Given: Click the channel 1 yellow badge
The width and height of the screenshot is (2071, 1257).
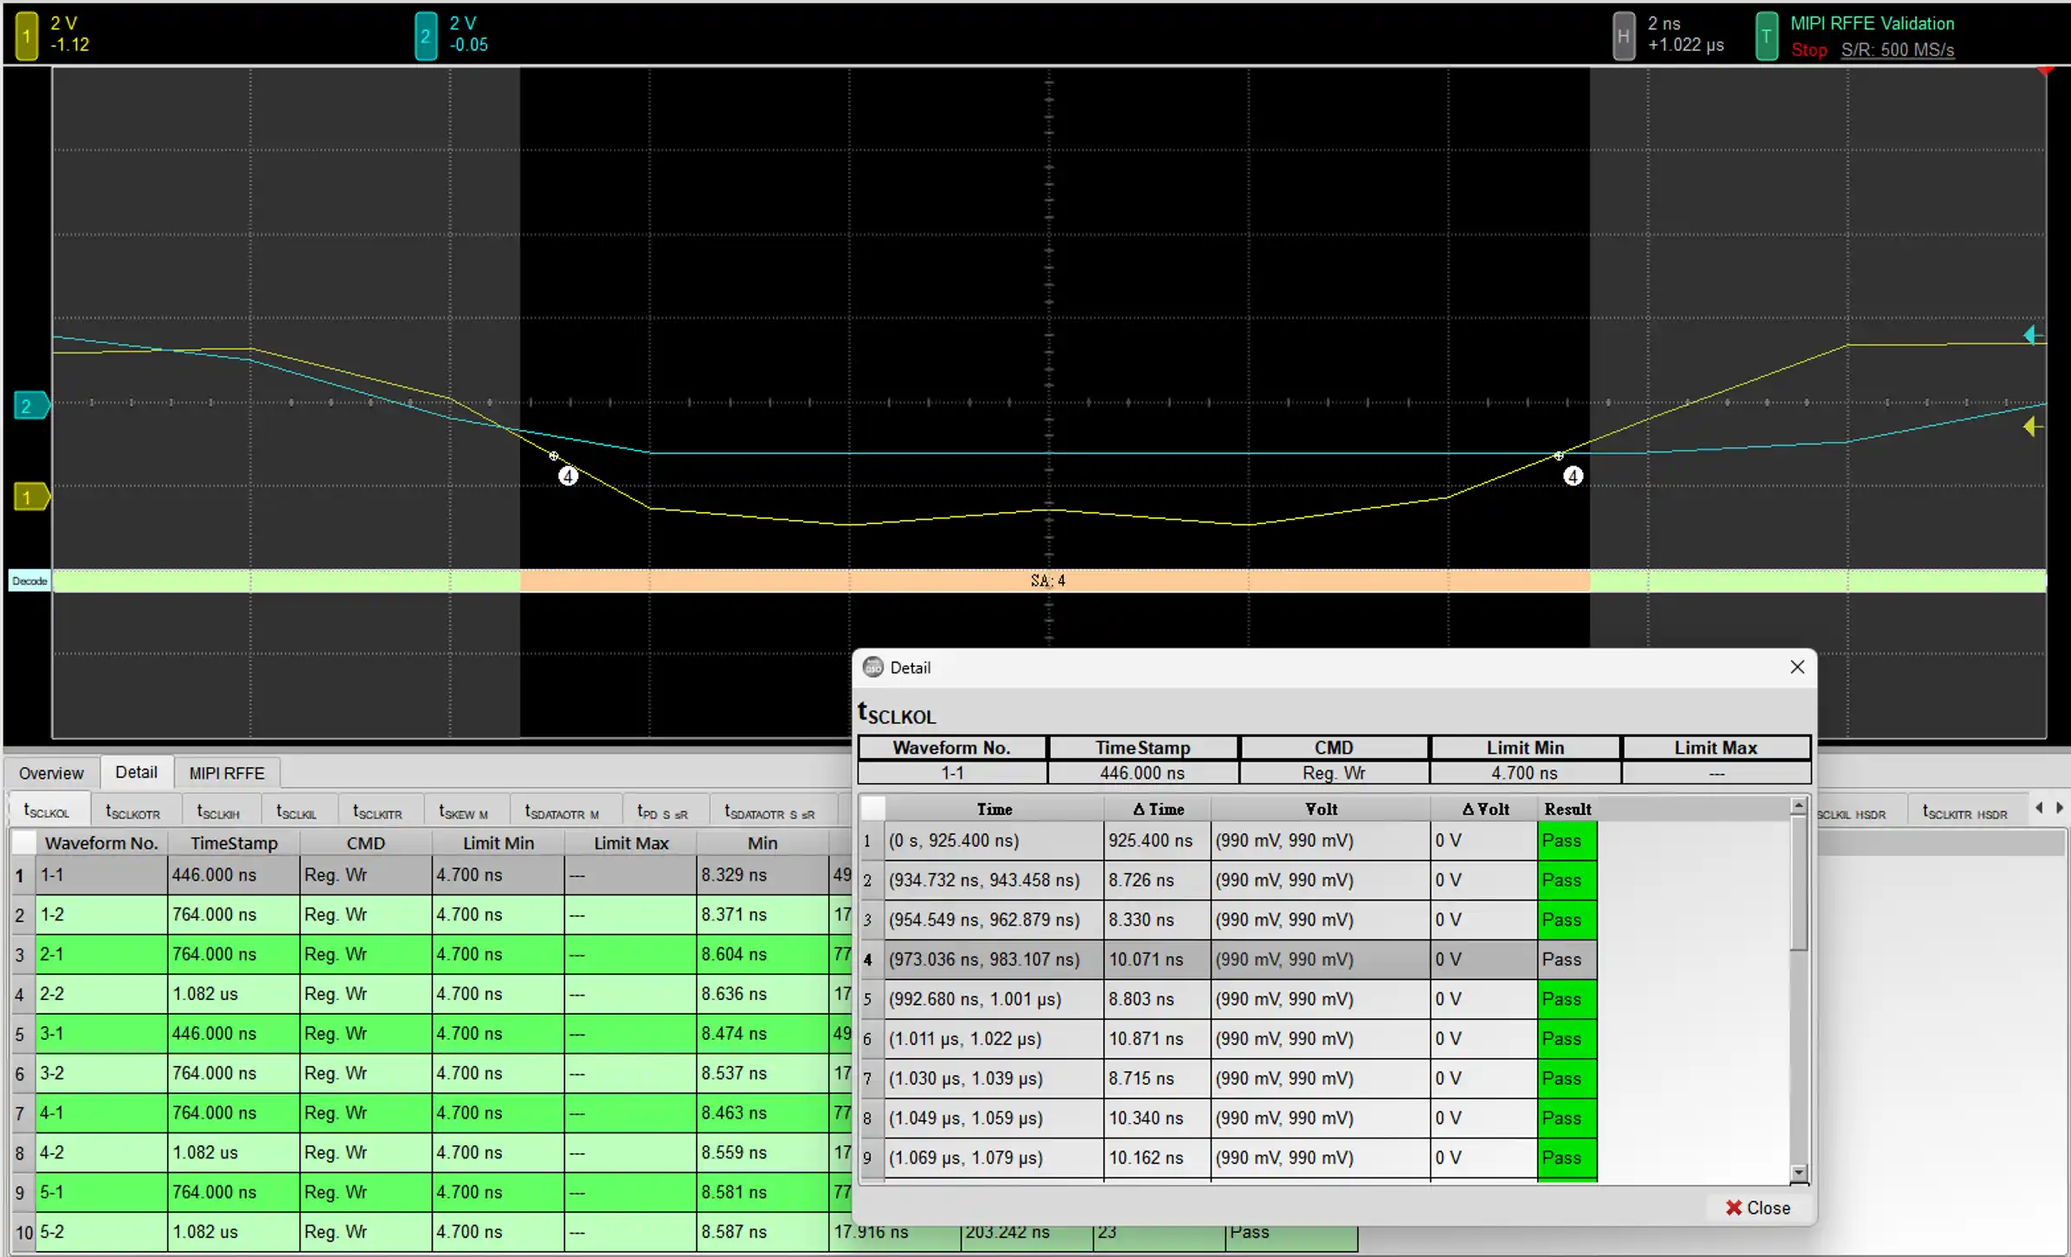Looking at the screenshot, I should 27,36.
